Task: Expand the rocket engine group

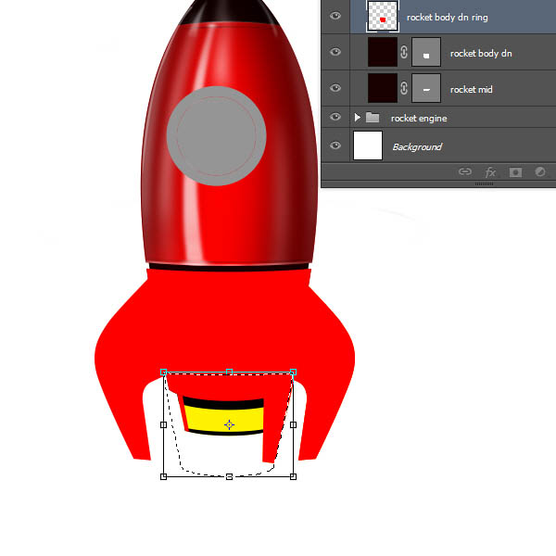Action: click(358, 119)
